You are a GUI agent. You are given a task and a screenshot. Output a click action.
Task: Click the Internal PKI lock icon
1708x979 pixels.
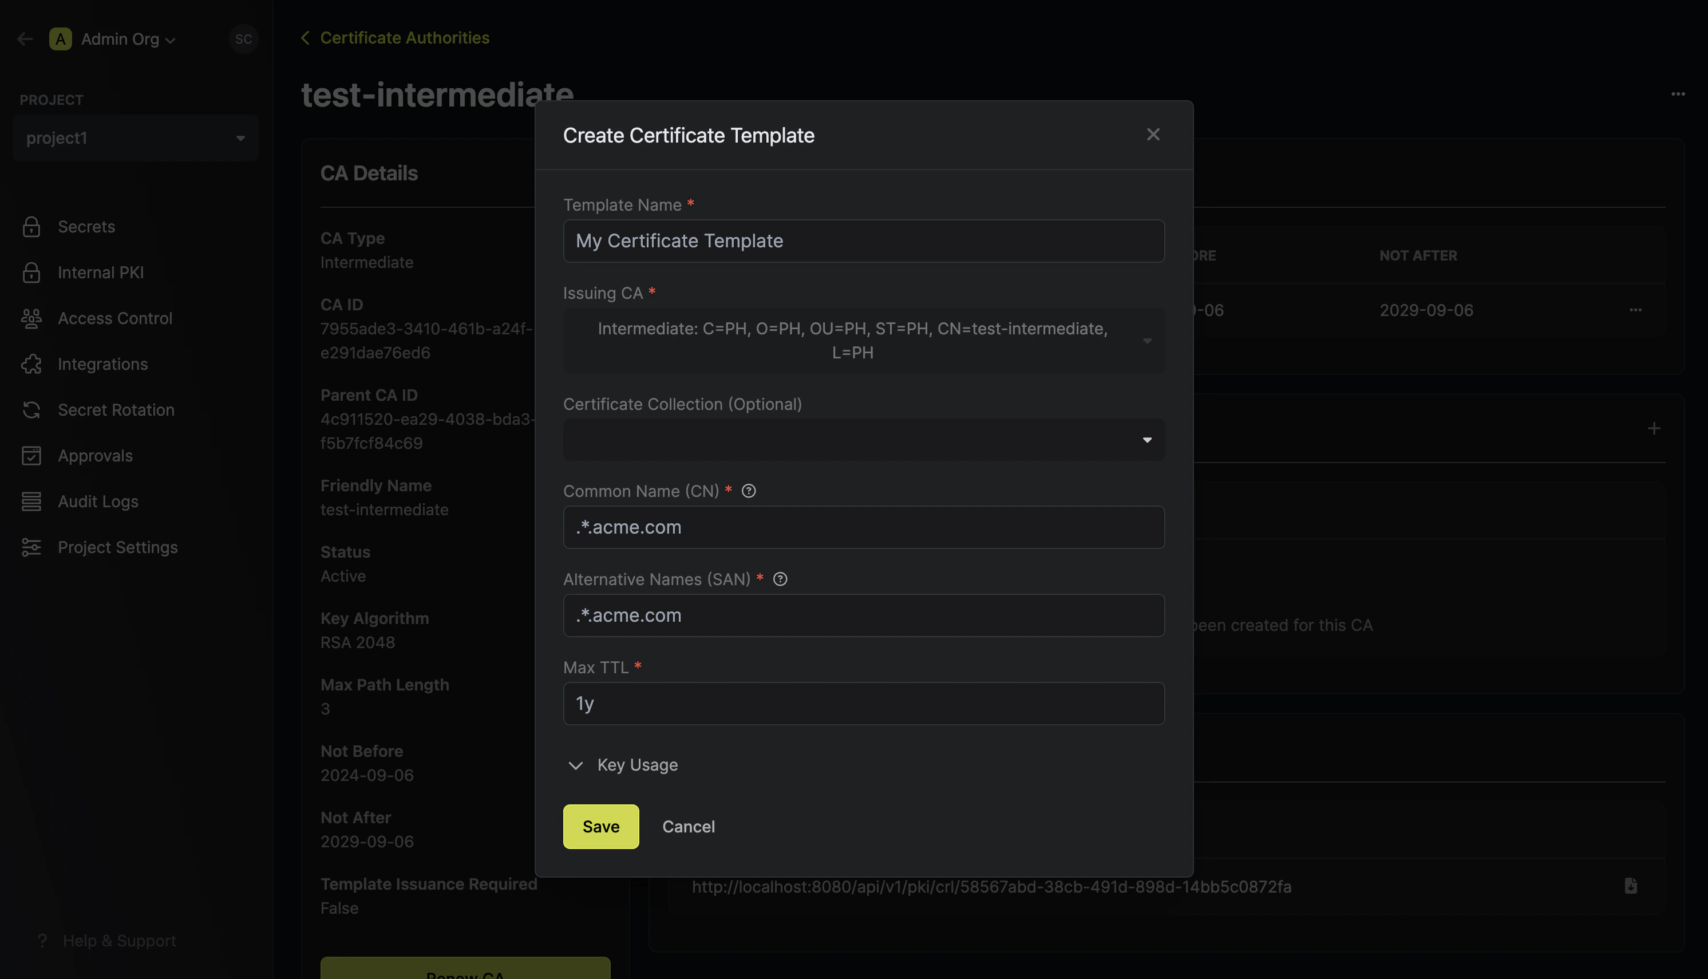(x=31, y=273)
